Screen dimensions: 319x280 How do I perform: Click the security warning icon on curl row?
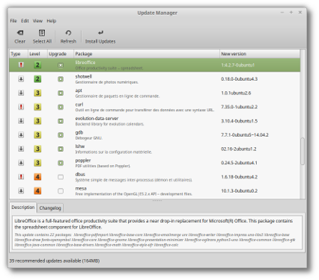pos(21,107)
